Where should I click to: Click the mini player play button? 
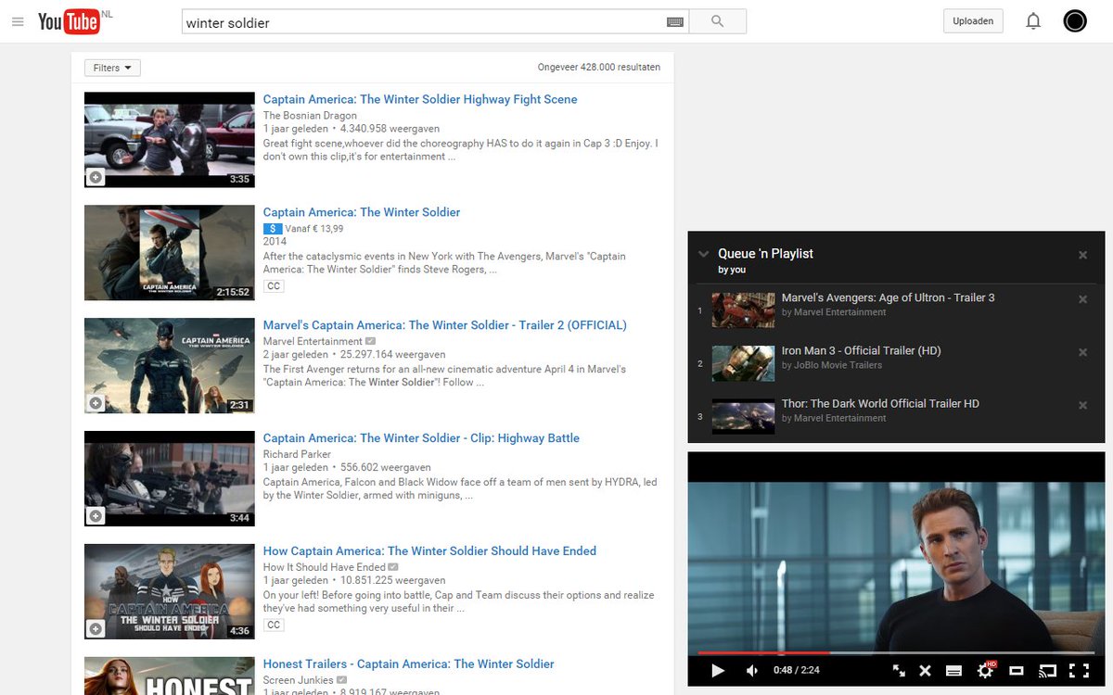point(717,670)
